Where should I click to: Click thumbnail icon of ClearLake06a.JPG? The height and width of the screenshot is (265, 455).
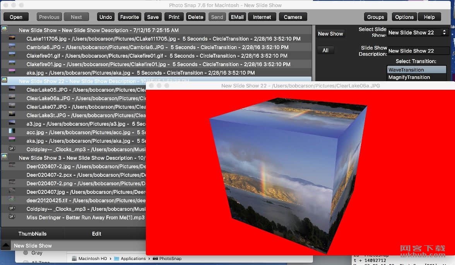(12, 97)
